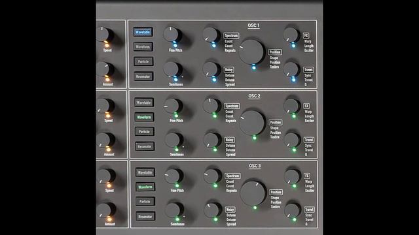
Task: Click the large OSC 1 Position knob
Action: [251, 52]
